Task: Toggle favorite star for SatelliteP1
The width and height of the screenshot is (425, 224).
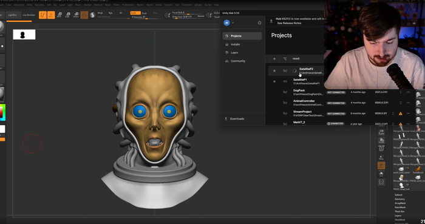Action: point(274,81)
